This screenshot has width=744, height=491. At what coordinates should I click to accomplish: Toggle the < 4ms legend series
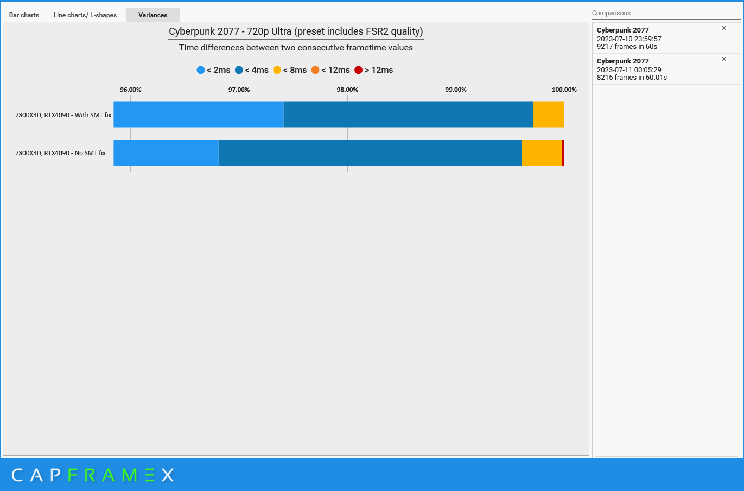252,70
